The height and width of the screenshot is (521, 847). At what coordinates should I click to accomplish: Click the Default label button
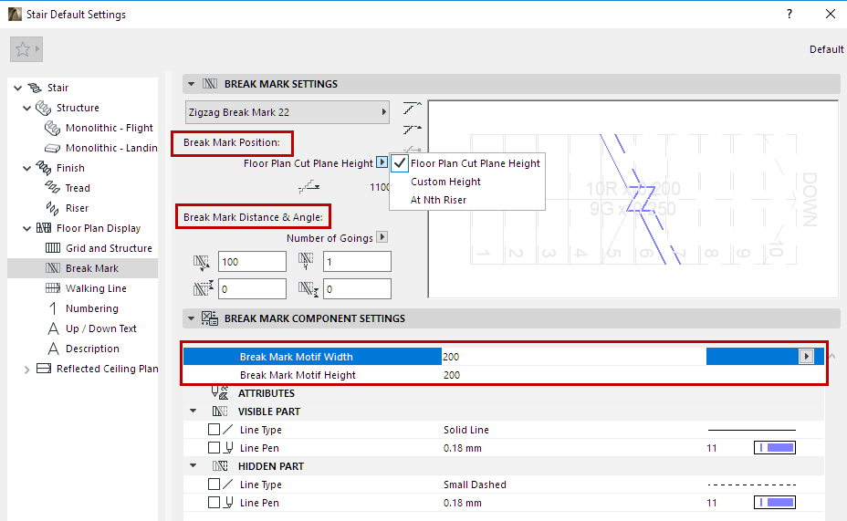tap(827, 49)
